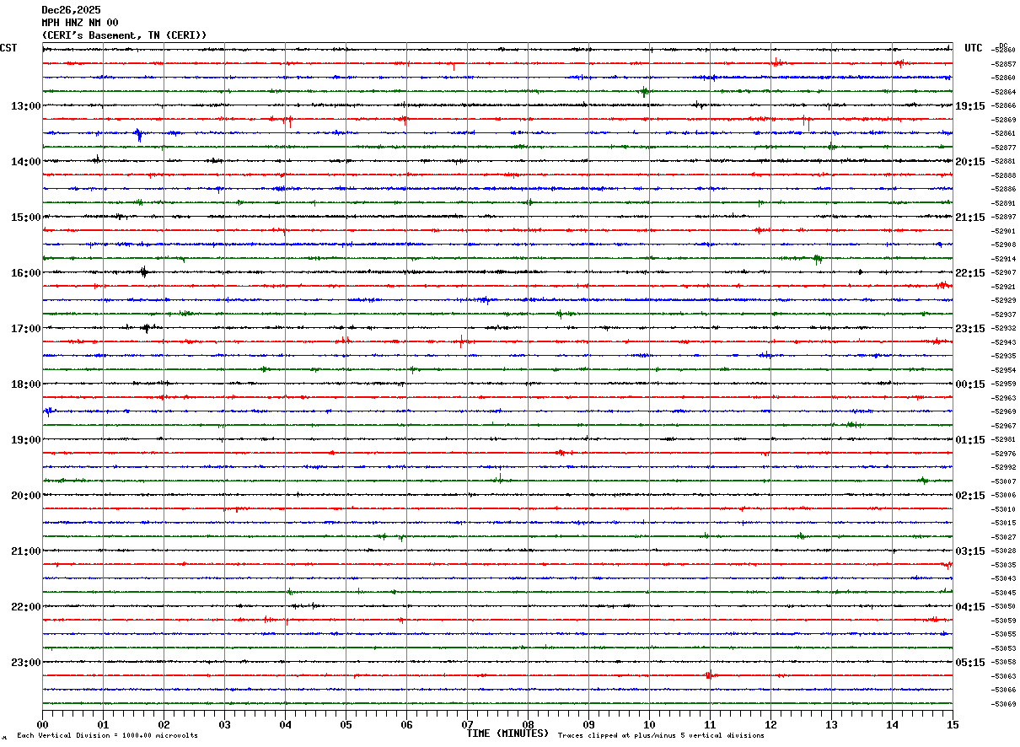Select the 23:00 CST time label
This screenshot has height=747, width=1020.
[x=26, y=662]
